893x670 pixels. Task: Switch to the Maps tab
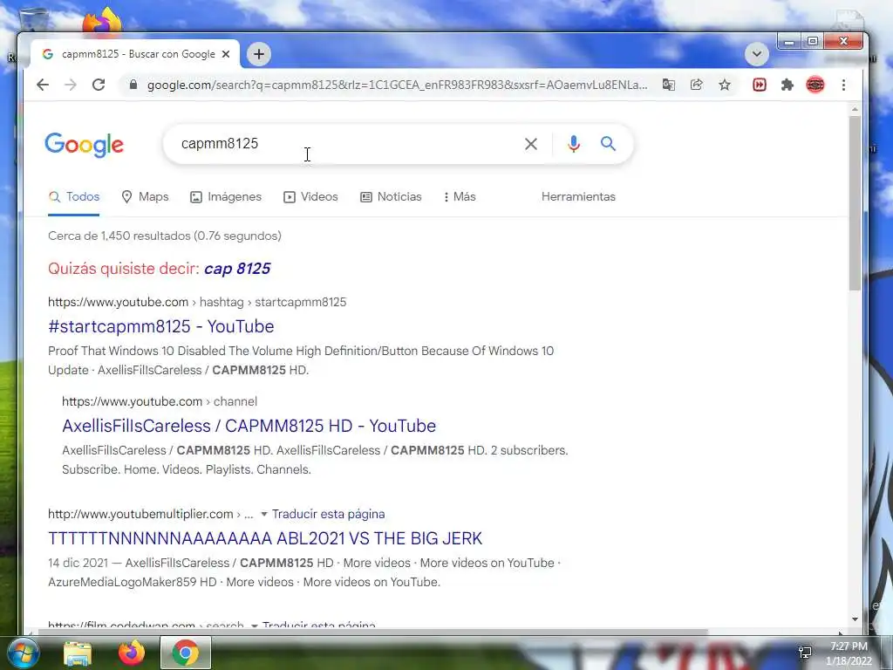point(146,196)
